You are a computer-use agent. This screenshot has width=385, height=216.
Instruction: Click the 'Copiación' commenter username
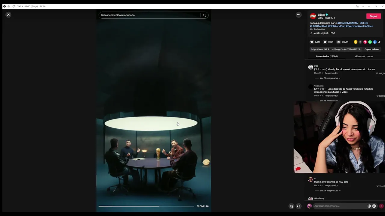pos(319,86)
